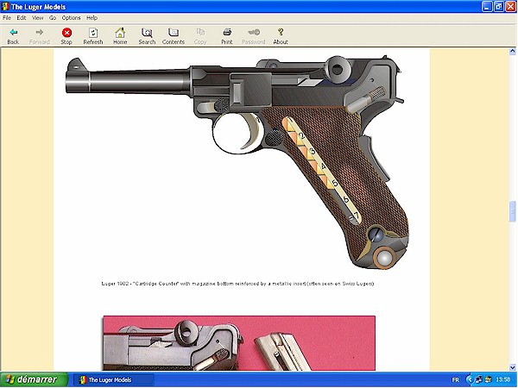
Task: Open the Contents toolbar icon
Action: (174, 36)
